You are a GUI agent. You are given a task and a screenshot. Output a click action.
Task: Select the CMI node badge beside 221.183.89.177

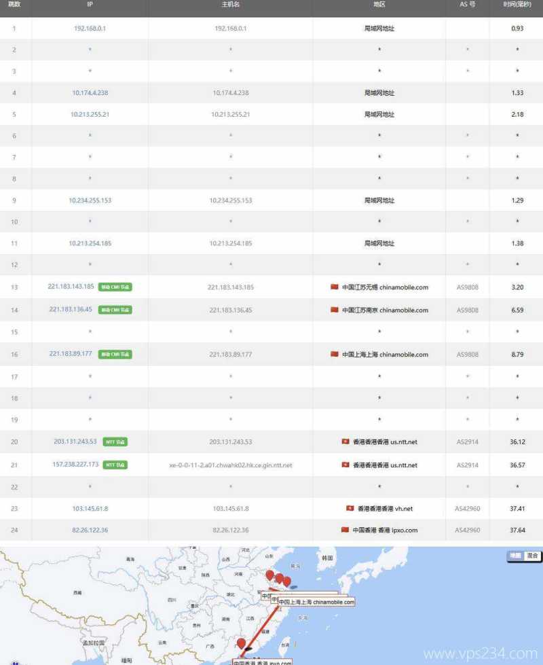click(115, 355)
